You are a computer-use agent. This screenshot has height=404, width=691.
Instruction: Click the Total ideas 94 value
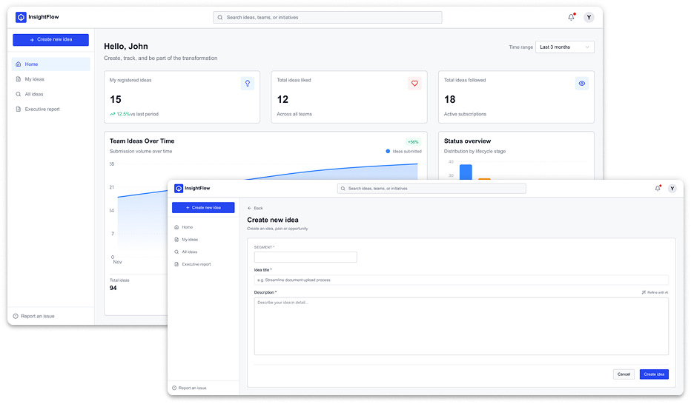pyautogui.click(x=113, y=288)
